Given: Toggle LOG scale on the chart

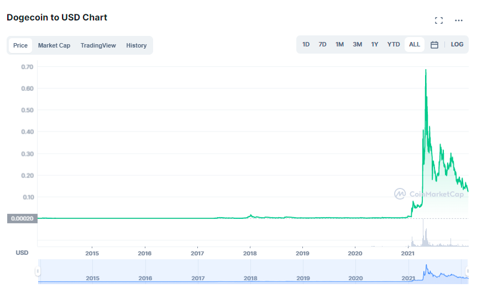Looking at the screenshot, I should pos(457,45).
